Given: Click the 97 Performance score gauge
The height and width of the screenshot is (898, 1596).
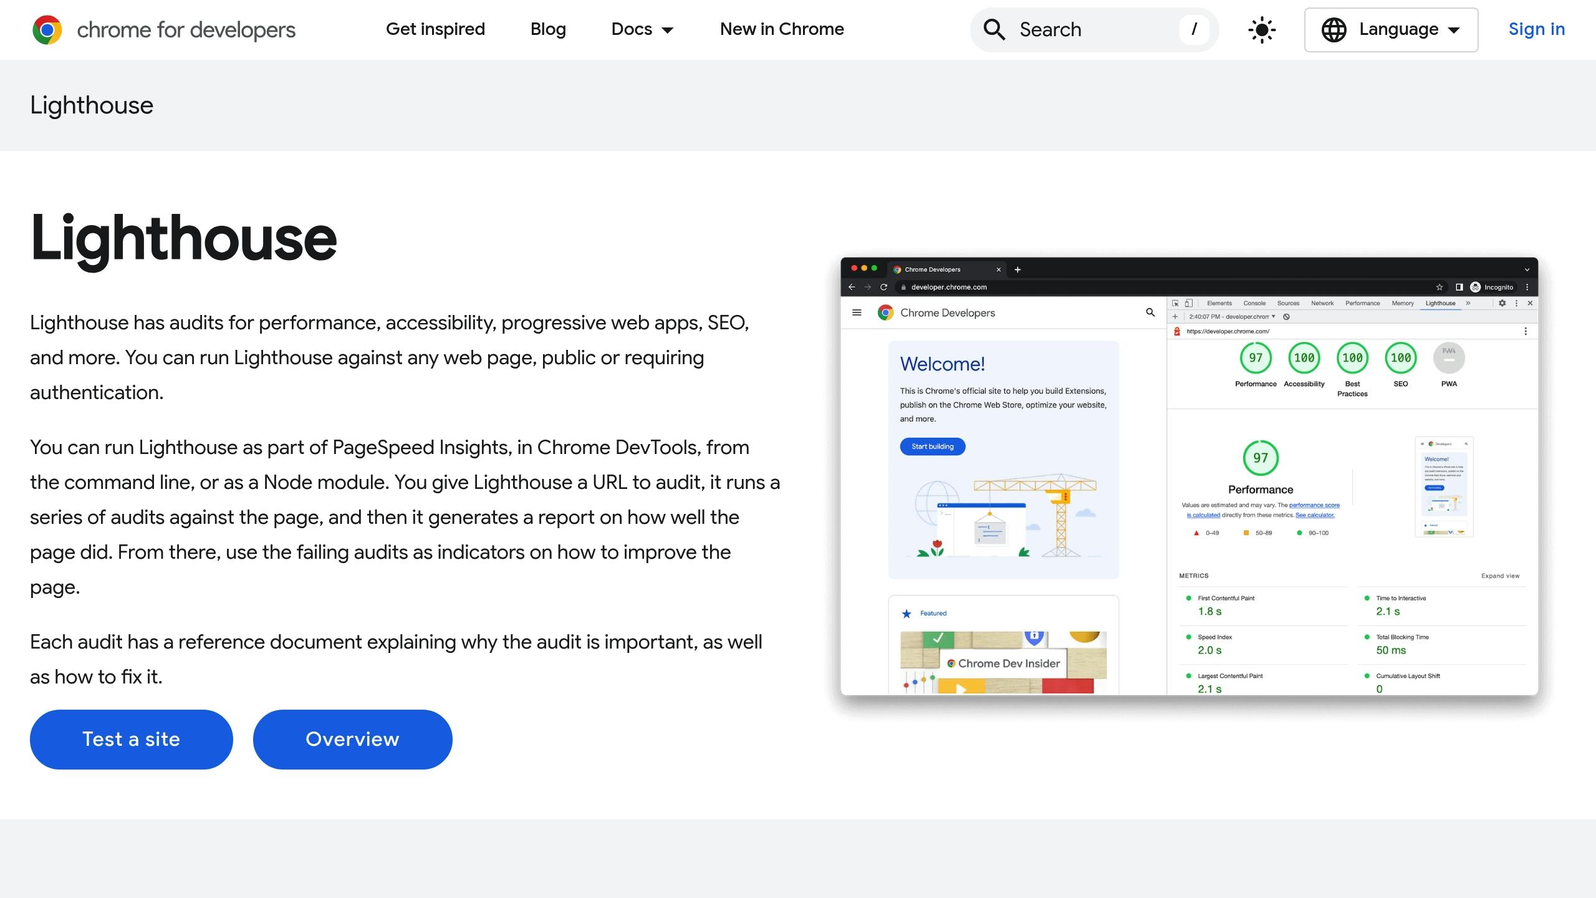Looking at the screenshot, I should click(1256, 358).
